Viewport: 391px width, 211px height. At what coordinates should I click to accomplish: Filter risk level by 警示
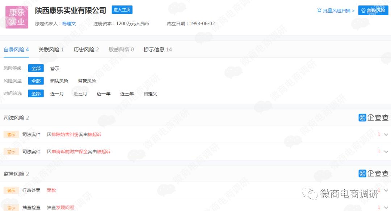point(55,68)
